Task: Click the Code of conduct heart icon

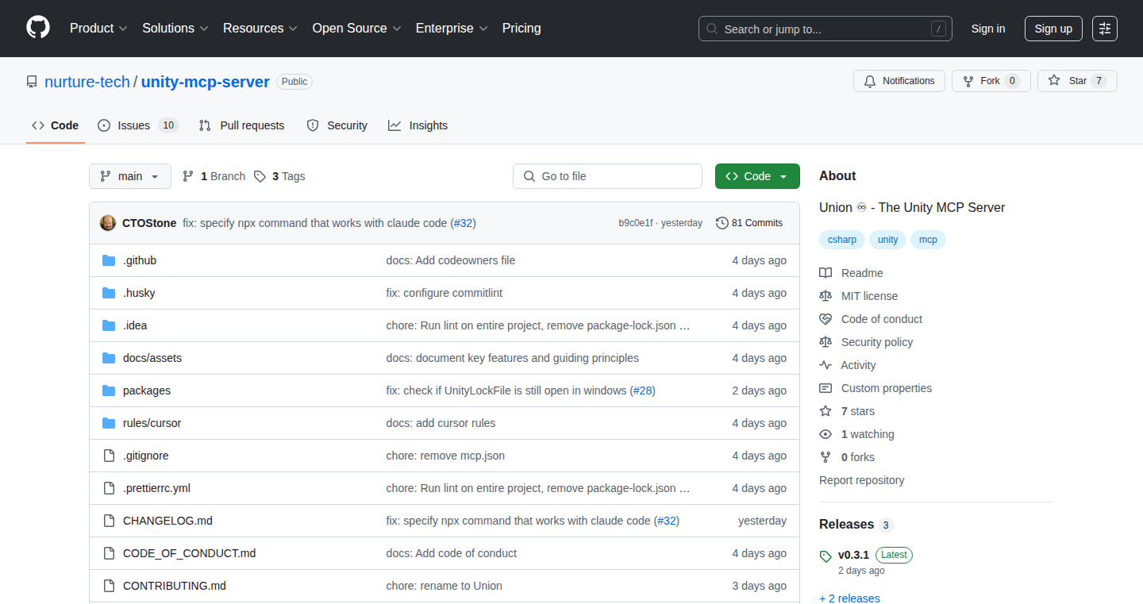Action: pyautogui.click(x=825, y=319)
